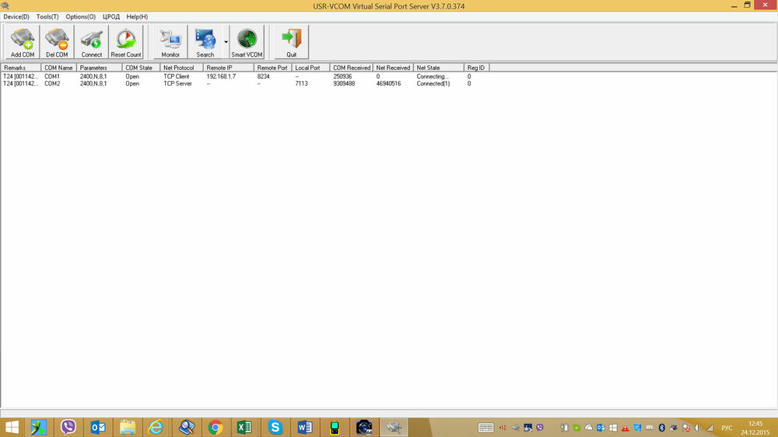Click the Net Received column header

pos(393,68)
